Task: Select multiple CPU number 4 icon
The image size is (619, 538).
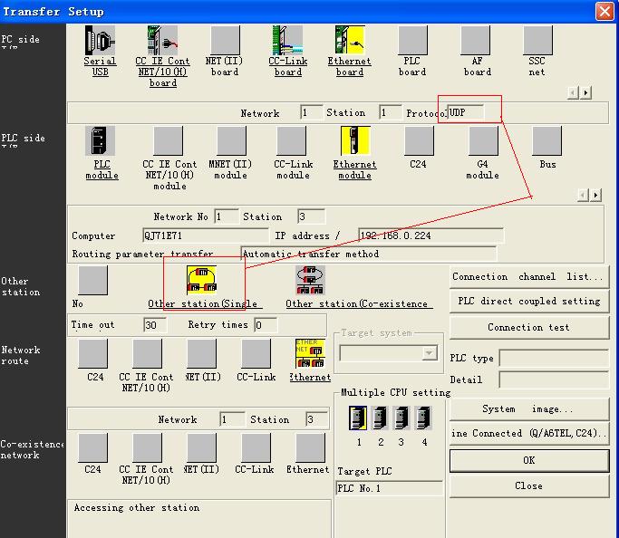Action: coord(423,418)
